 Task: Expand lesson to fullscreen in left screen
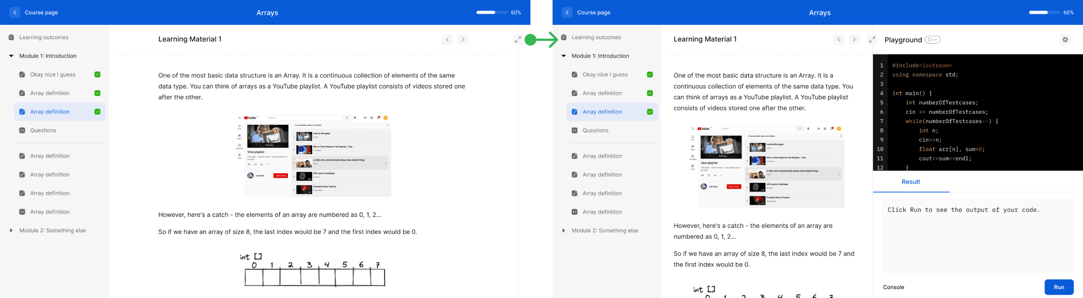tap(517, 40)
